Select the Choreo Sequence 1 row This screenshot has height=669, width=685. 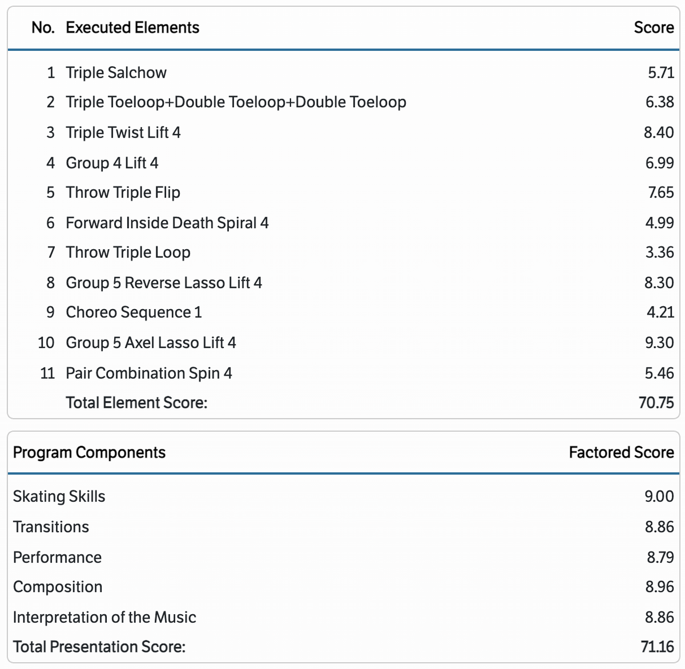coord(343,312)
